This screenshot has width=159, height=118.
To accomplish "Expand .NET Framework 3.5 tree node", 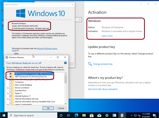I will (8, 74).
